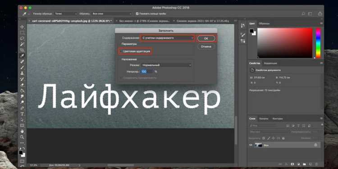Switch to the Снимок экрана 2021-04-07 tab

202,21
